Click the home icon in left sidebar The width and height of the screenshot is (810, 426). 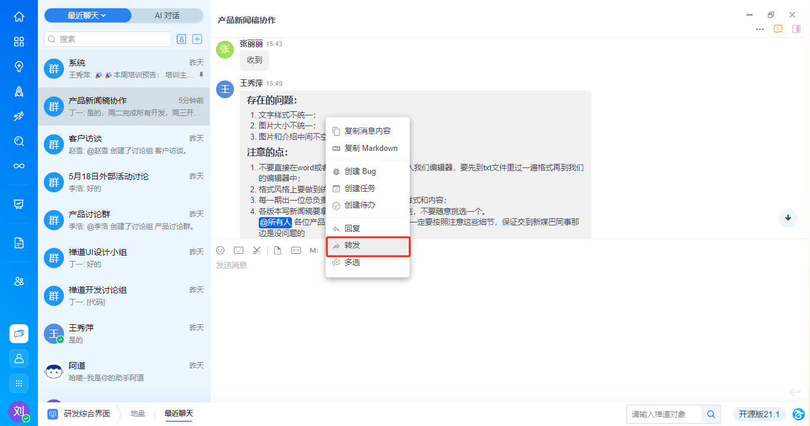click(x=19, y=17)
